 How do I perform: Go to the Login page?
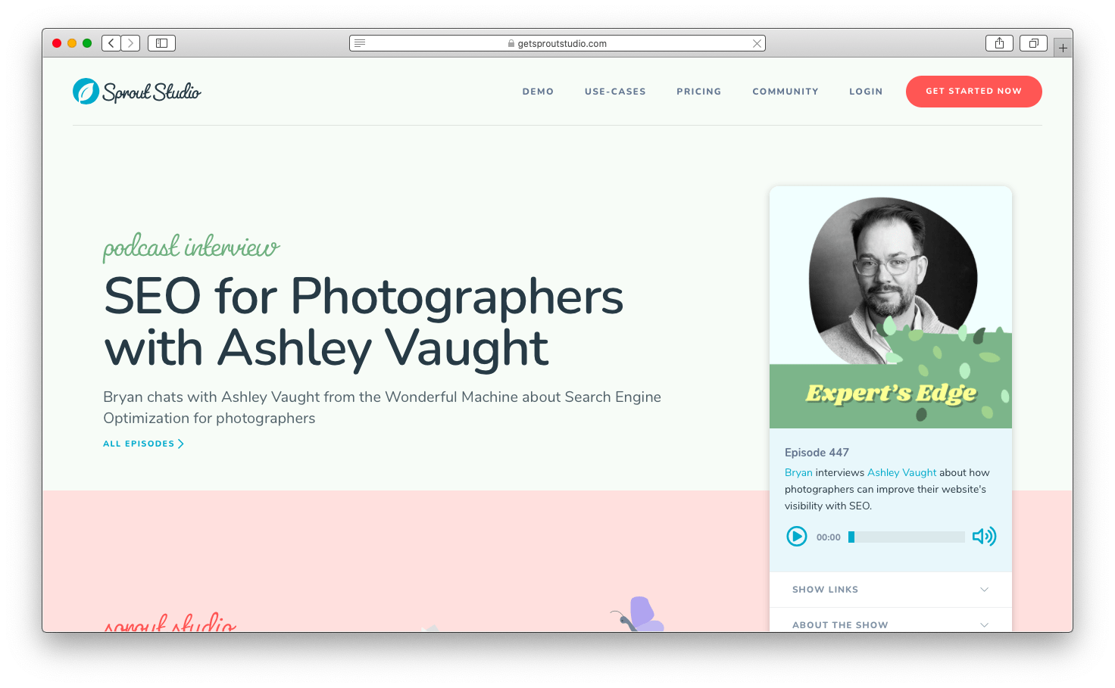point(866,92)
